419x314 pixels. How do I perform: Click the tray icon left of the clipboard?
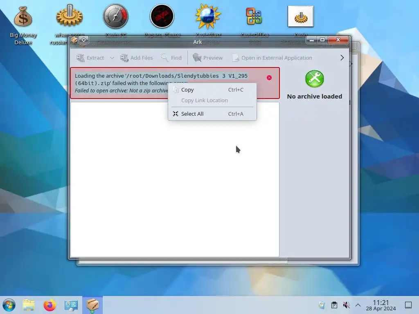(x=322, y=305)
